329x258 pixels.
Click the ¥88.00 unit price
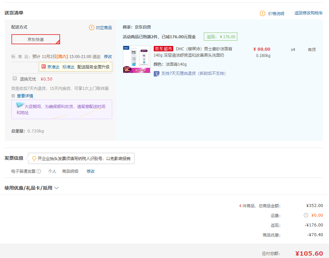pos(262,49)
